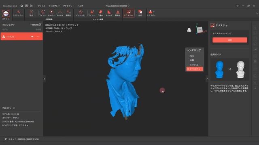Open the ディスプレイ menu
This screenshot has height=145, width=259.
click(54, 6)
